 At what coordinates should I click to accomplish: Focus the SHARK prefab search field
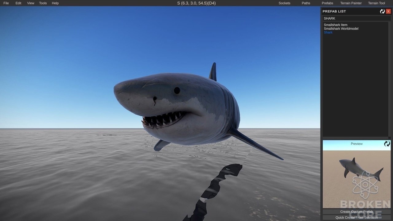[x=356, y=18]
